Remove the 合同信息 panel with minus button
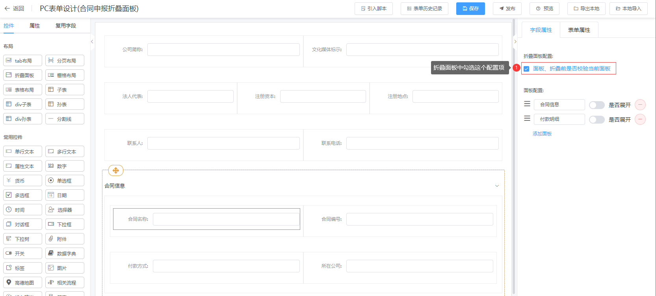The height and width of the screenshot is (296, 656). pos(640,105)
